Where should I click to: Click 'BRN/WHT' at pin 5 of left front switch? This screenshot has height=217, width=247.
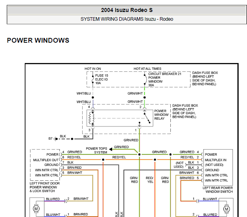click(x=75, y=173)
